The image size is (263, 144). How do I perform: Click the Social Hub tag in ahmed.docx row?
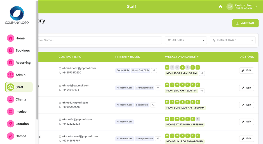pyautogui.click(x=123, y=70)
